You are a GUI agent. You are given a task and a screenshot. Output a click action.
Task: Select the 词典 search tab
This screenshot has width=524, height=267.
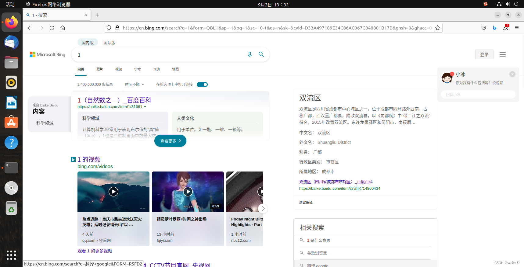pos(156,69)
